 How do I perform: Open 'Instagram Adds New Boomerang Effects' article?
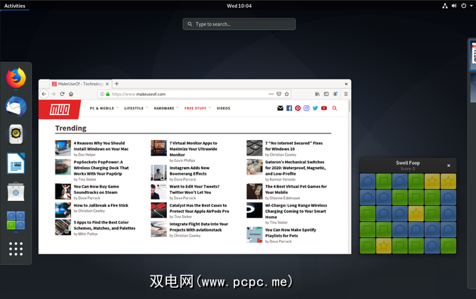coord(190,170)
